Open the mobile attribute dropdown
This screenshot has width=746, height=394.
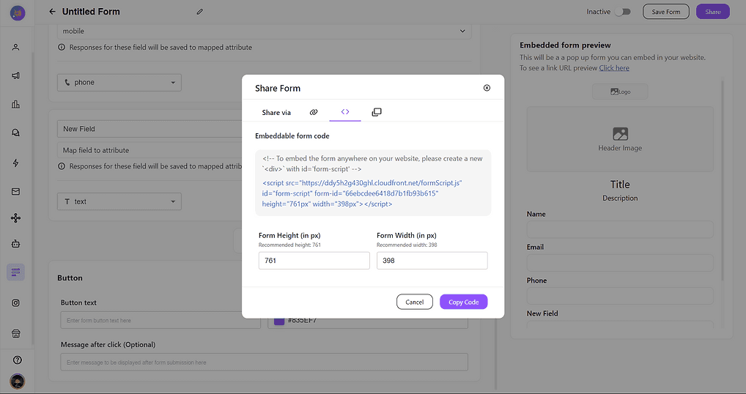[264, 31]
